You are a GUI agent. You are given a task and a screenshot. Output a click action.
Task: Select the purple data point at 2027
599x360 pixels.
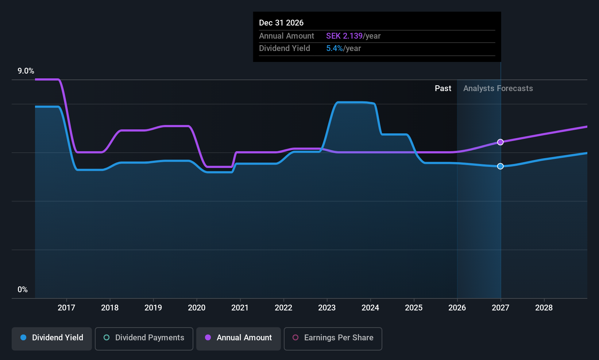pyautogui.click(x=501, y=142)
